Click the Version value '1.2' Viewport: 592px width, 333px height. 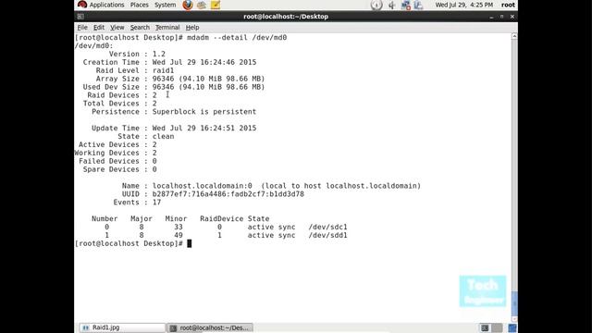point(159,54)
